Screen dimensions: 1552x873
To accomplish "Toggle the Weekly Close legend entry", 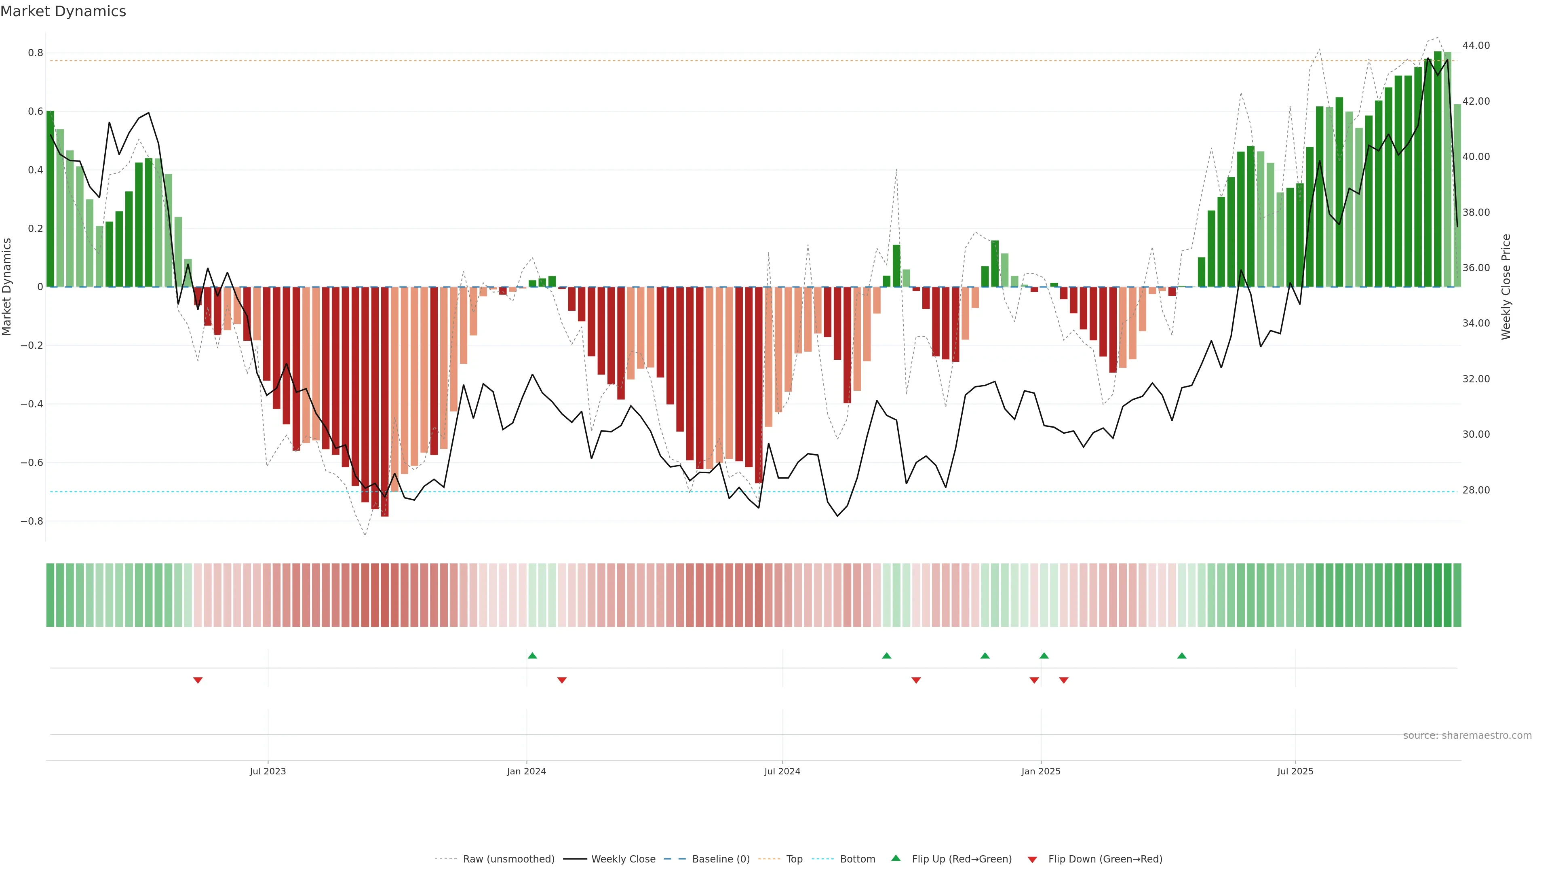I will coord(623,858).
